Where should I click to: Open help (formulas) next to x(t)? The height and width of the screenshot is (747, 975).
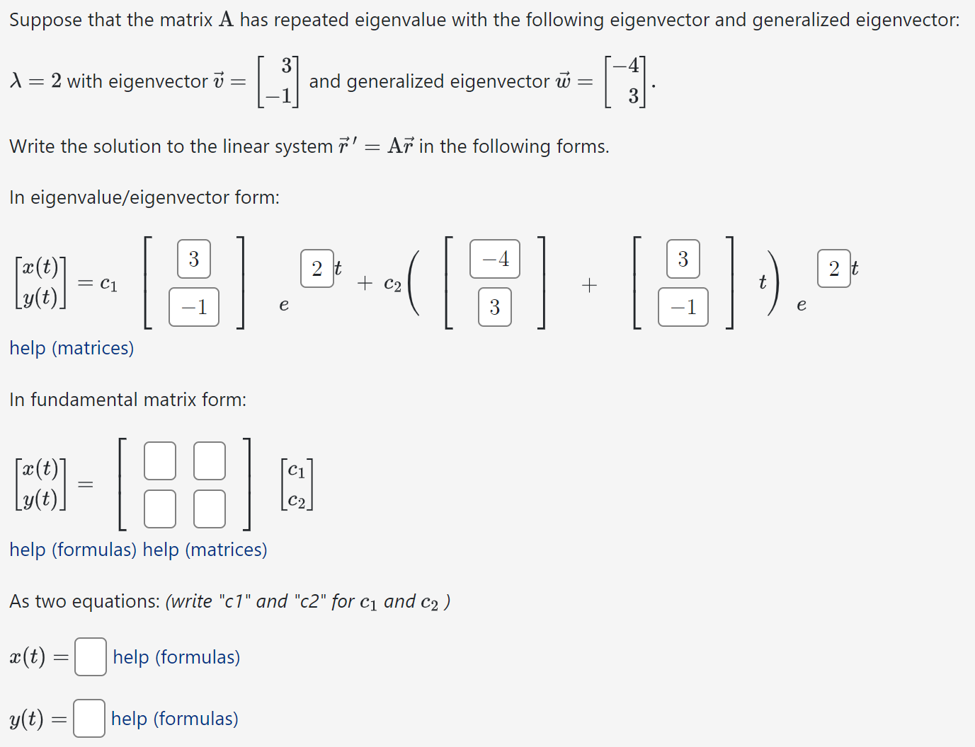(x=176, y=657)
